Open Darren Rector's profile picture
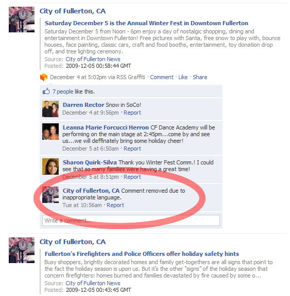Viewport: 290px width, 296px height. pos(50,109)
